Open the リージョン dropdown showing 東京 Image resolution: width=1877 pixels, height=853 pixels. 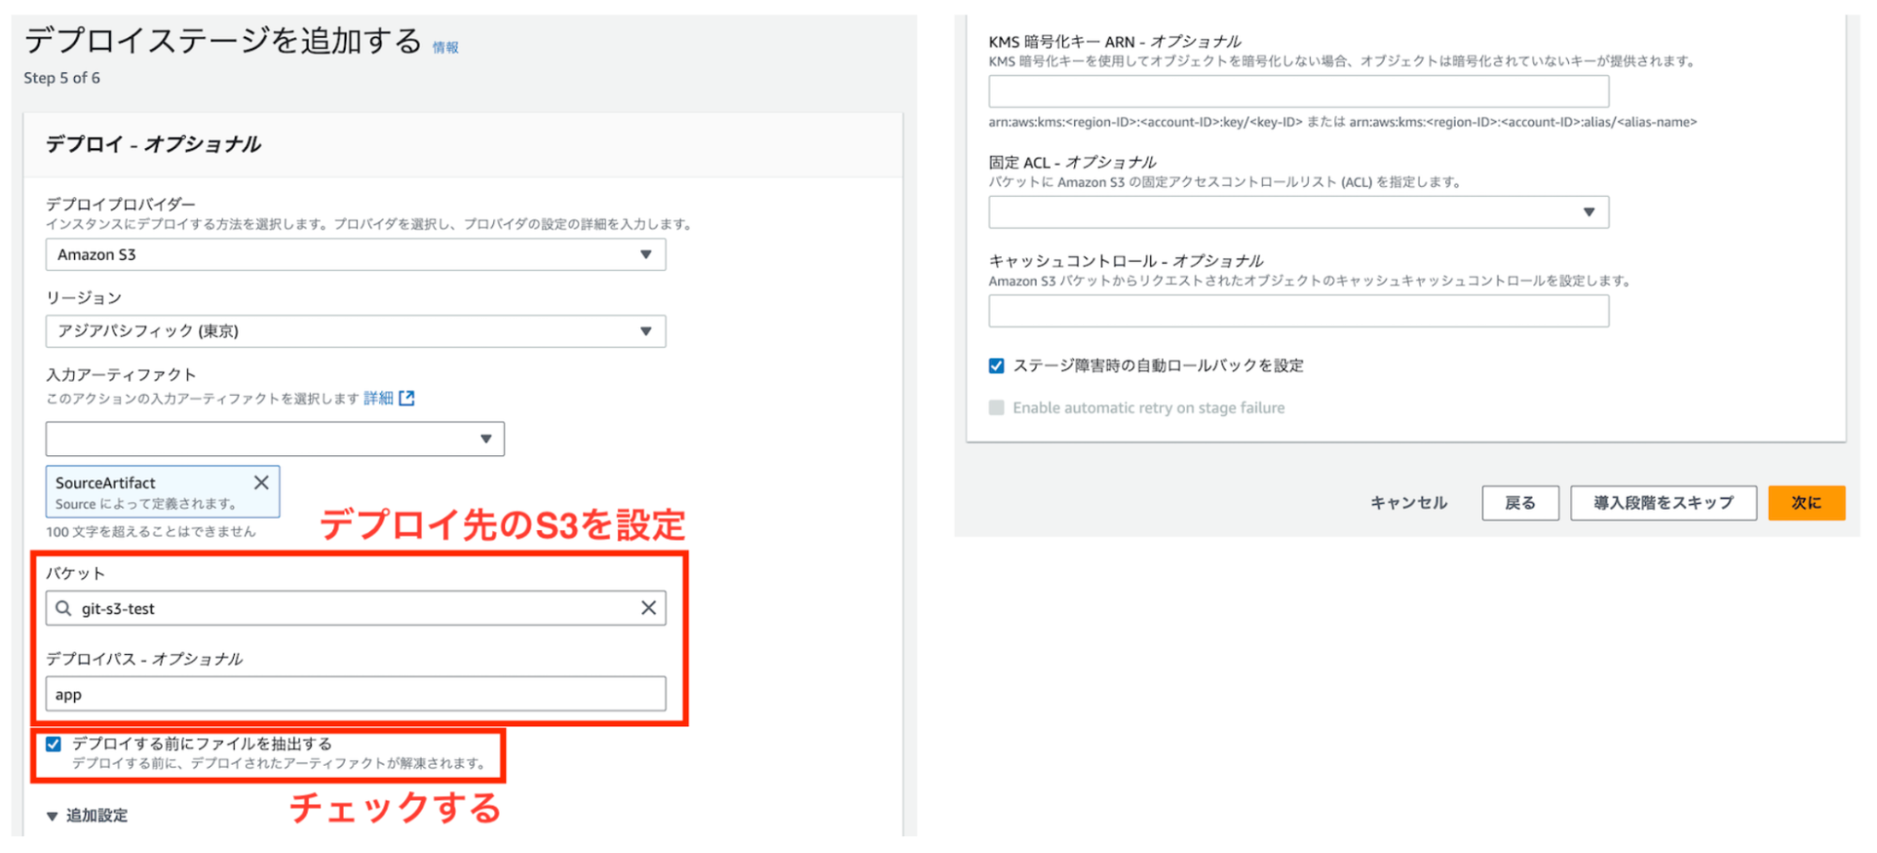pos(355,331)
